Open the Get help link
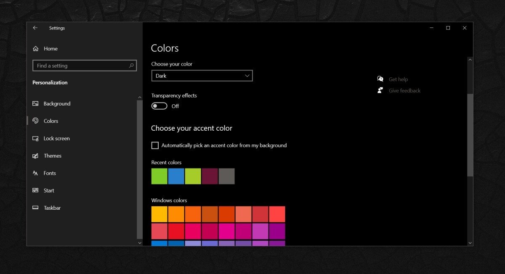This screenshot has height=274, width=505. pyautogui.click(x=398, y=79)
